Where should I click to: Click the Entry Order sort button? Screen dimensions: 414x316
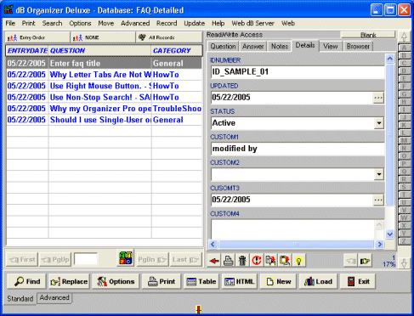coord(37,37)
